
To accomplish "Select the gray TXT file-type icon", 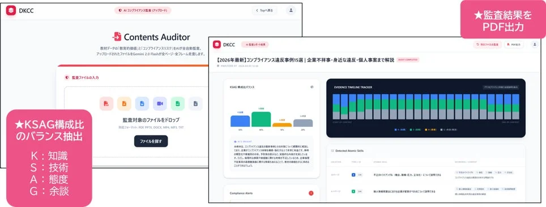I will click(x=195, y=103).
